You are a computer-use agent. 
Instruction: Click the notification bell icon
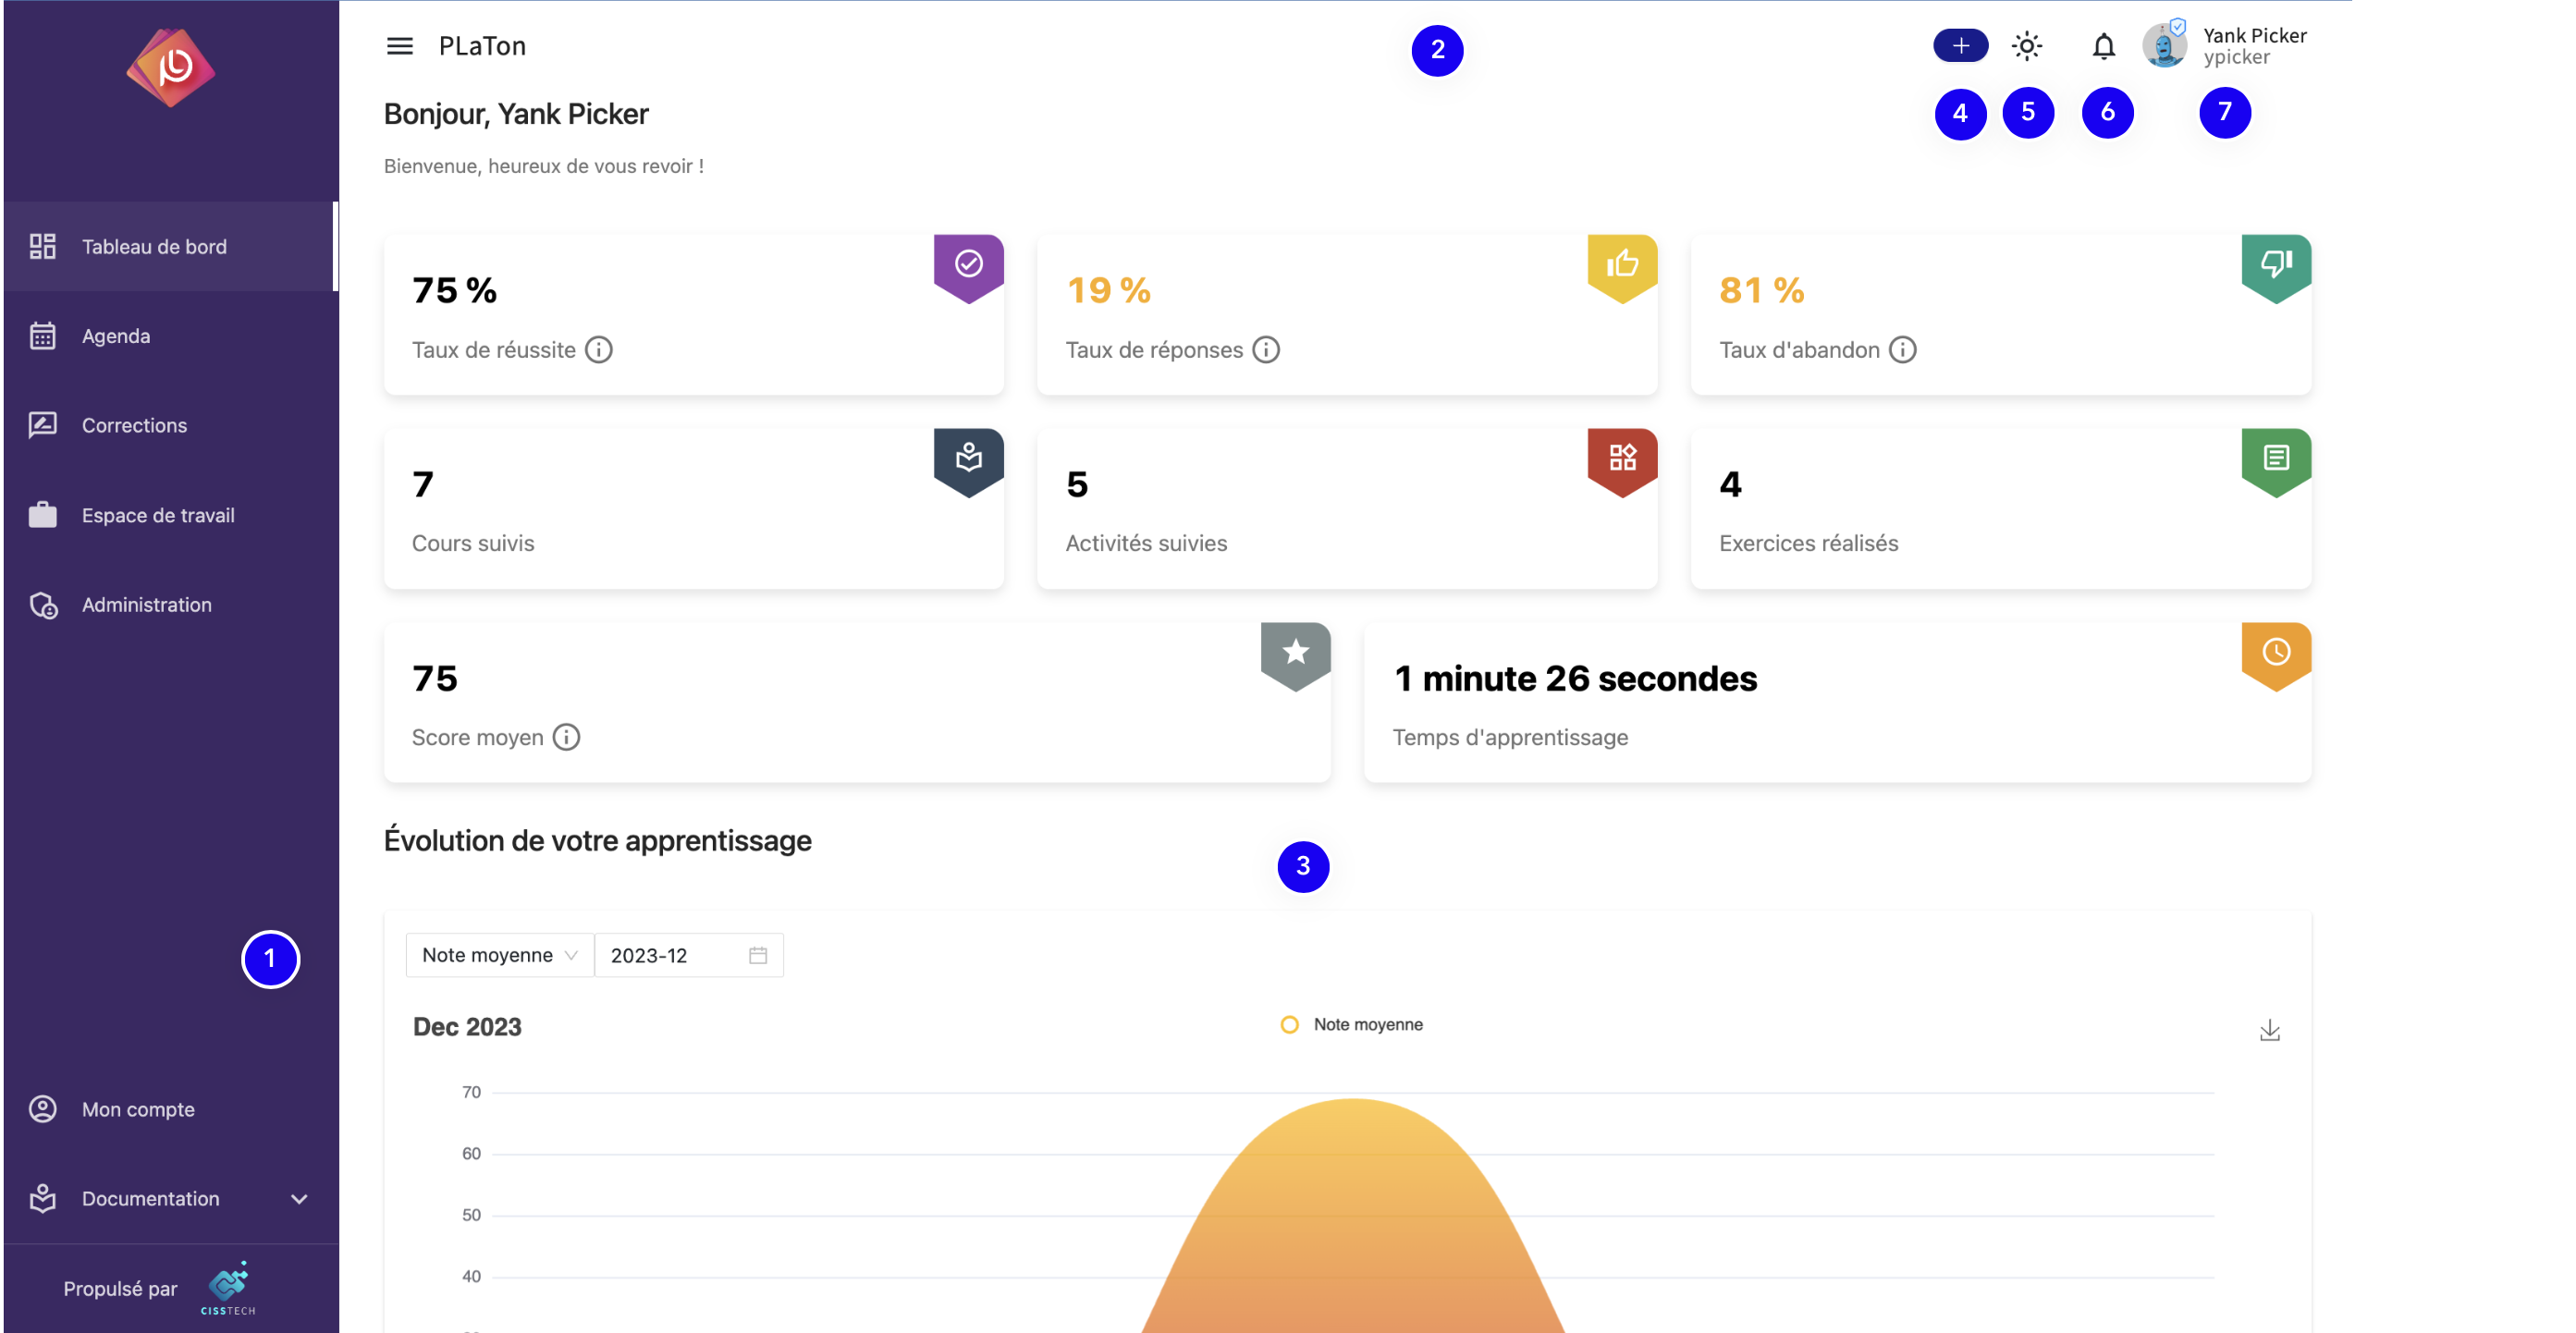click(x=2102, y=44)
